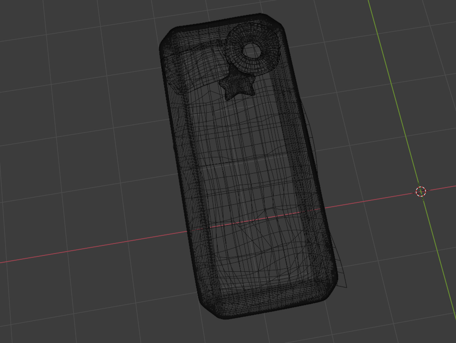Viewport: 456px width, 343px height.
Task: Click the 3D cursor on the axis intersection
Action: pyautogui.click(x=421, y=192)
